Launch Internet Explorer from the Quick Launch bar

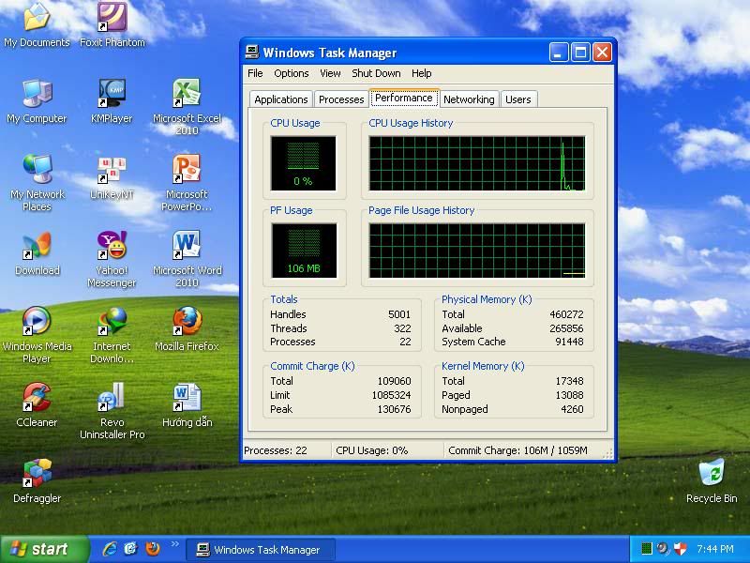tap(110, 549)
